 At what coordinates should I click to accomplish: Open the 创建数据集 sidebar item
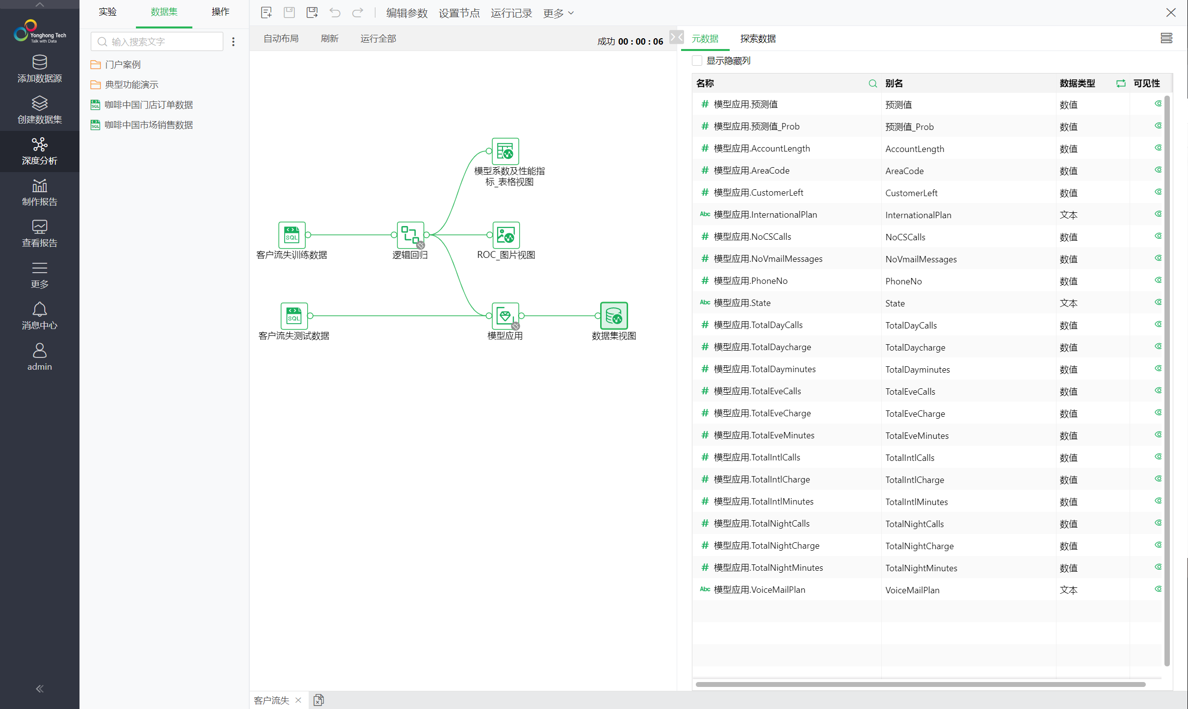(x=39, y=110)
